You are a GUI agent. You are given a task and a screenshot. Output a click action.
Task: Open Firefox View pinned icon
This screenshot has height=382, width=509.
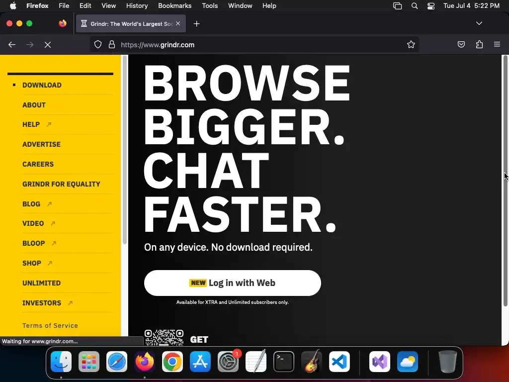(62, 23)
